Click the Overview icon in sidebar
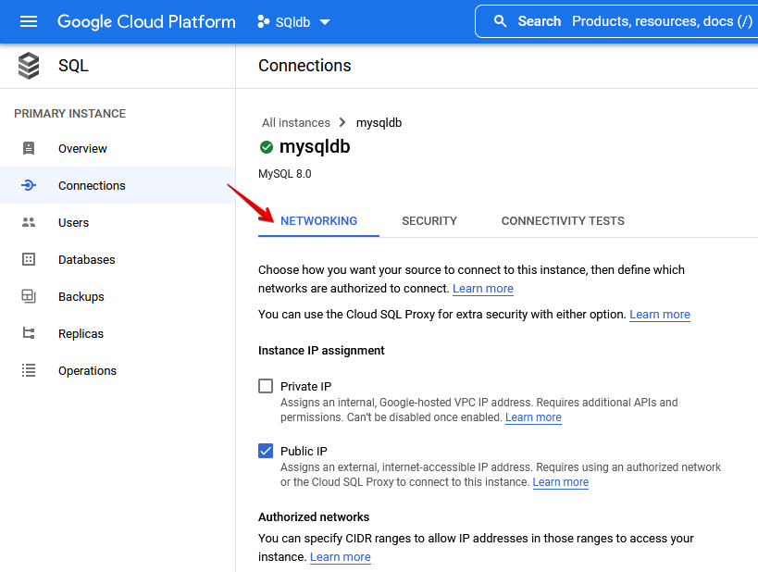Screen dimensions: 758x572 [x=29, y=148]
